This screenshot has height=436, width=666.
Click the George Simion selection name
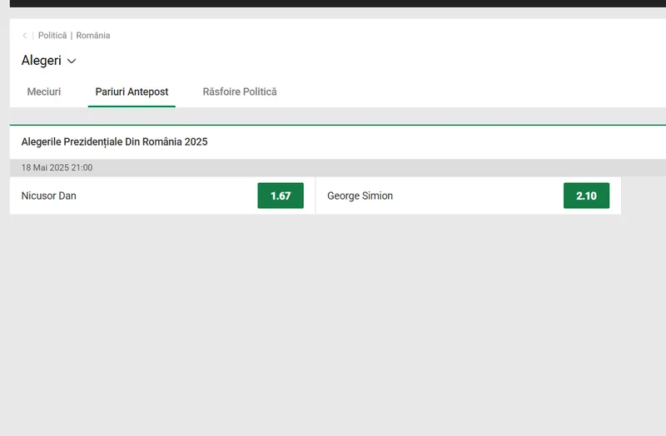click(x=360, y=196)
